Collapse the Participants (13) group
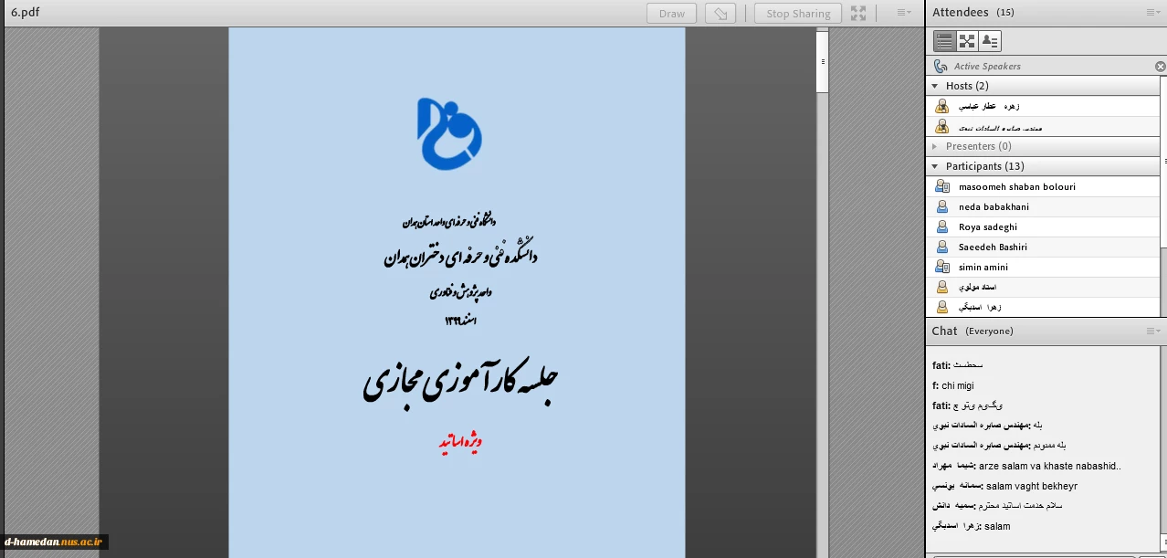The width and height of the screenshot is (1167, 558). (x=935, y=166)
